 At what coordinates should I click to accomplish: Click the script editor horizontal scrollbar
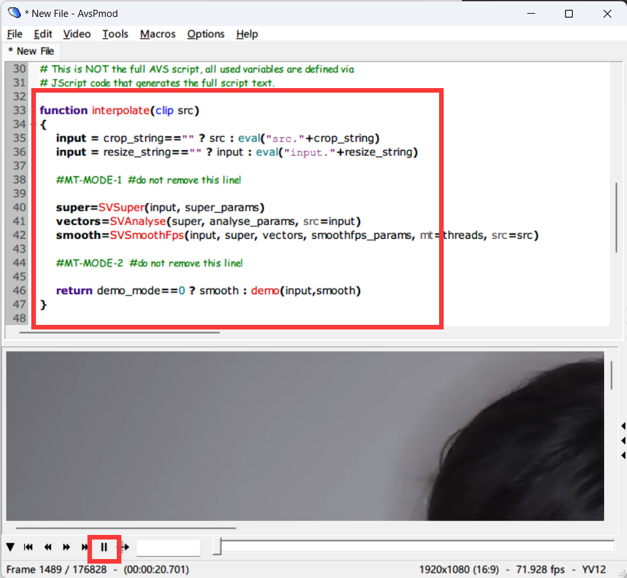[x=119, y=332]
